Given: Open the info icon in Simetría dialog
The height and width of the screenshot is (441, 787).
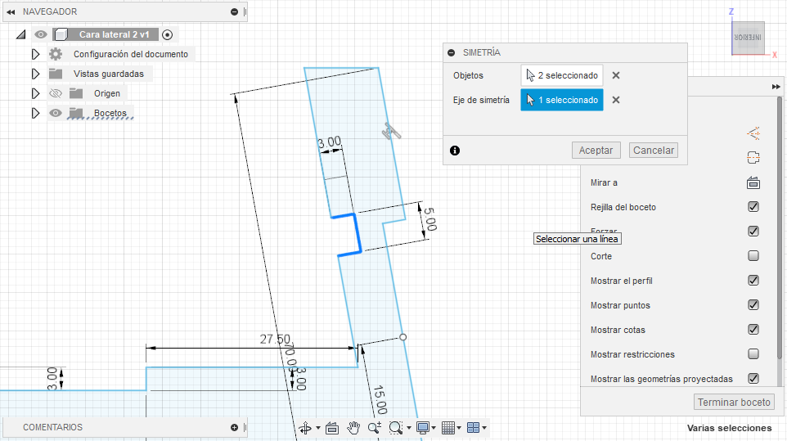Looking at the screenshot, I should click(x=455, y=151).
